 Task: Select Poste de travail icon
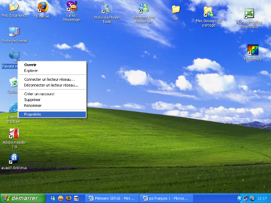tap(14, 32)
